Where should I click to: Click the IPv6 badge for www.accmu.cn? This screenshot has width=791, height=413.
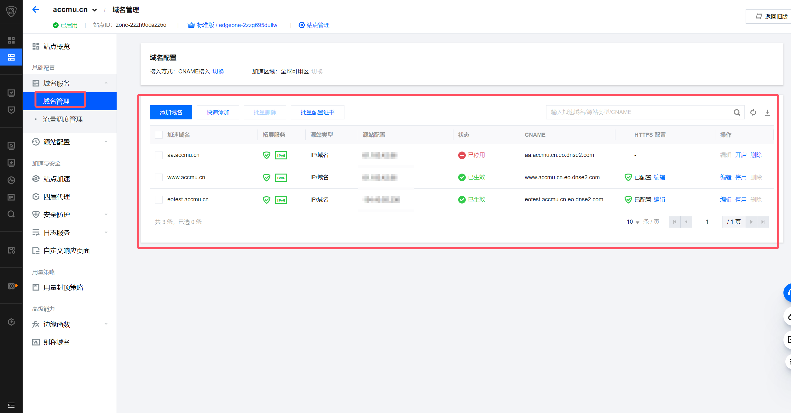(x=281, y=178)
